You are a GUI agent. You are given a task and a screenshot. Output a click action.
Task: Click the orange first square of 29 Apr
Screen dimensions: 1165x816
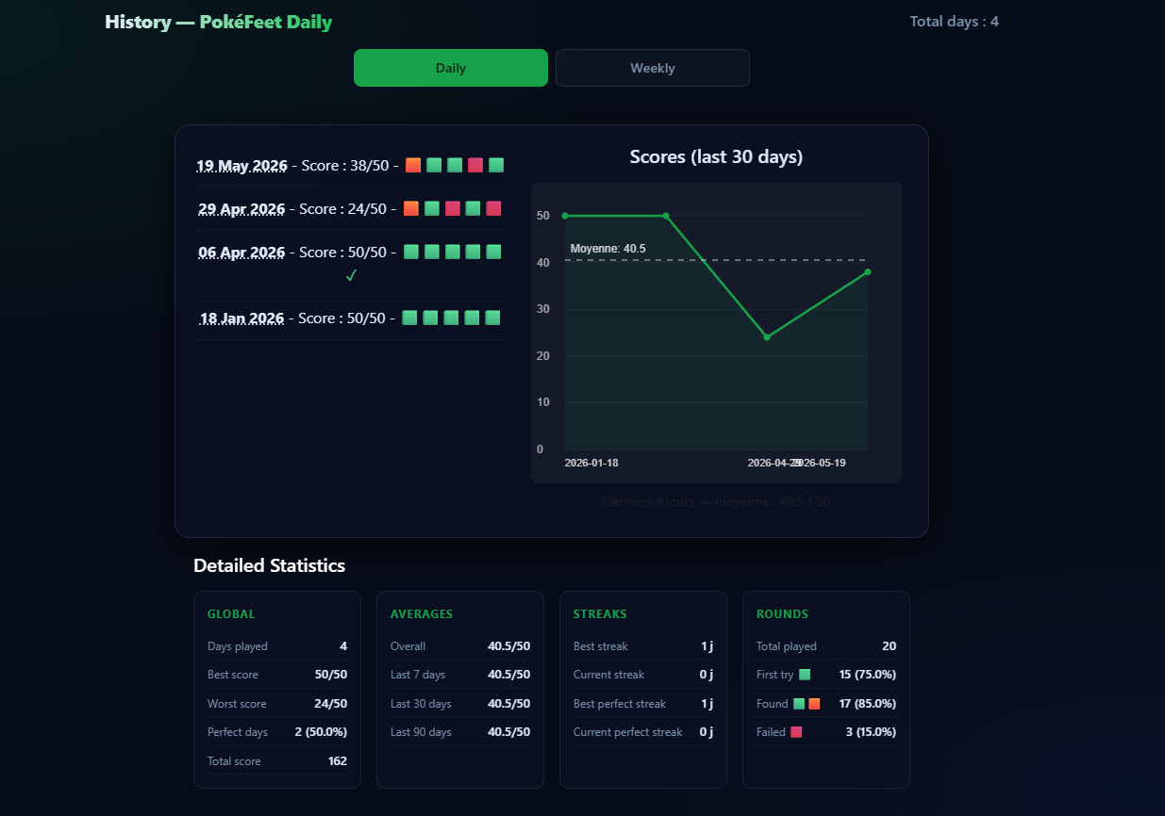pos(411,208)
